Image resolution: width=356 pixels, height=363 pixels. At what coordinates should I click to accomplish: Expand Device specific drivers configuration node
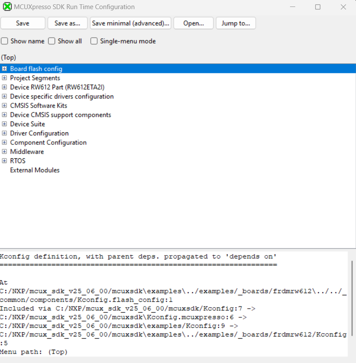point(4,96)
